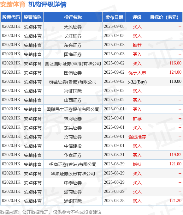
Task: Click the 目标价(港元) column header
Action: (165, 17)
